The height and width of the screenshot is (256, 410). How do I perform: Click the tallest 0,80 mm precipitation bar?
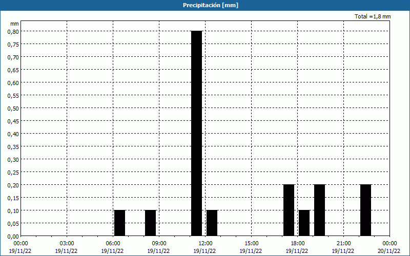point(197,133)
